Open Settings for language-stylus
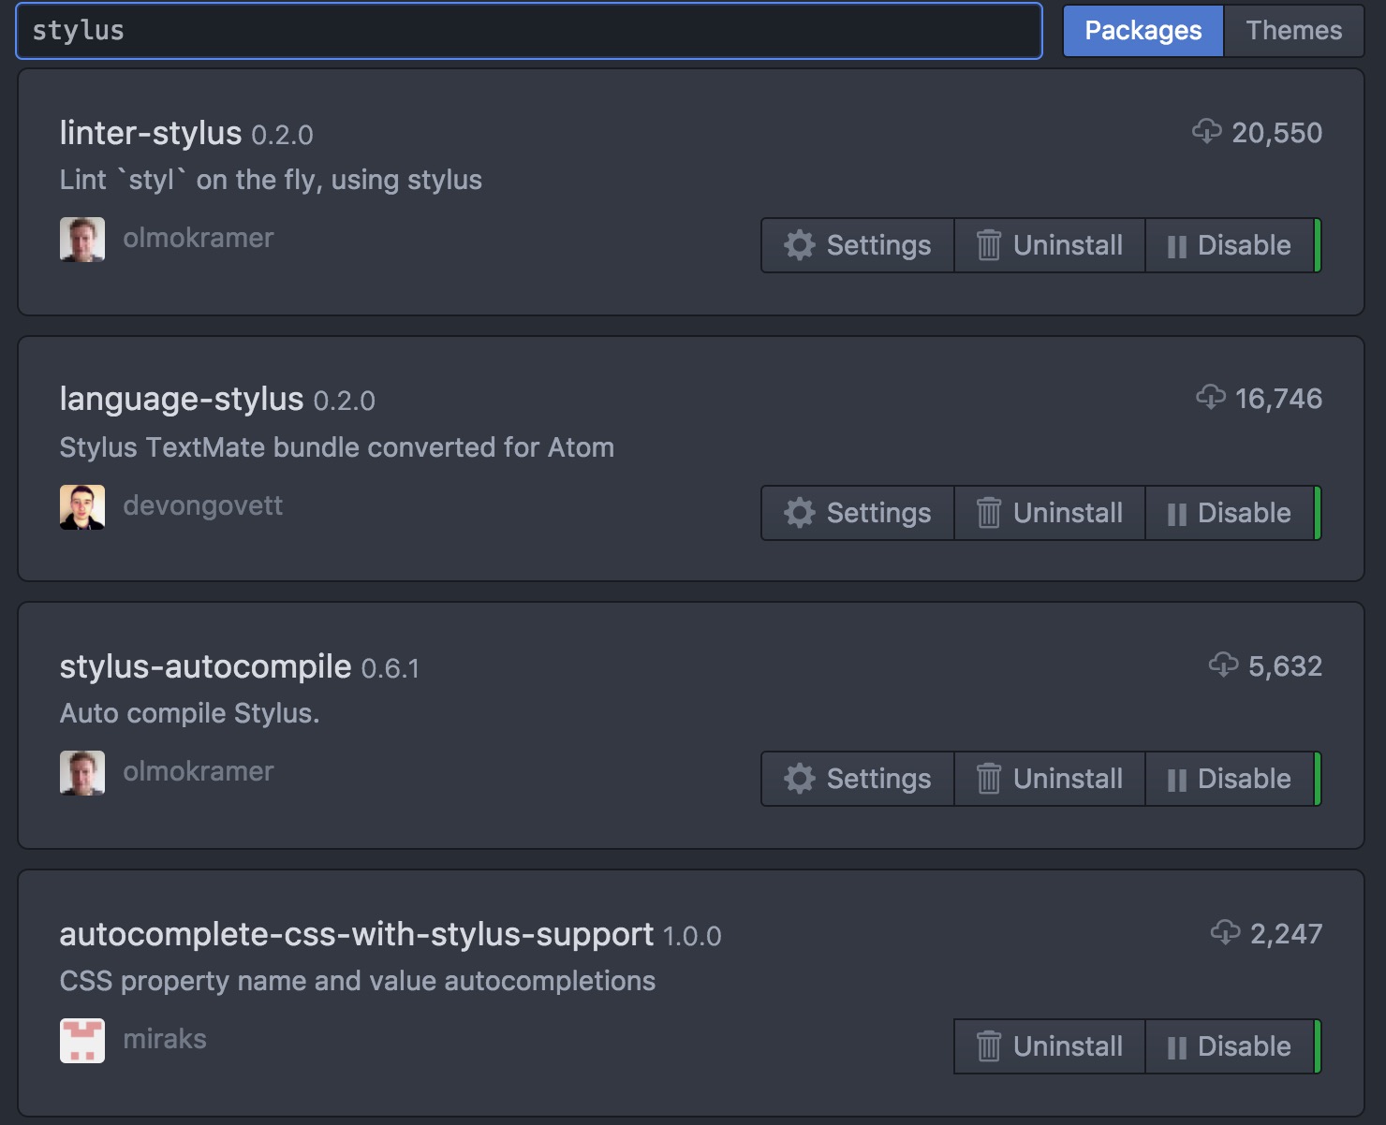The height and width of the screenshot is (1125, 1386). (x=858, y=513)
